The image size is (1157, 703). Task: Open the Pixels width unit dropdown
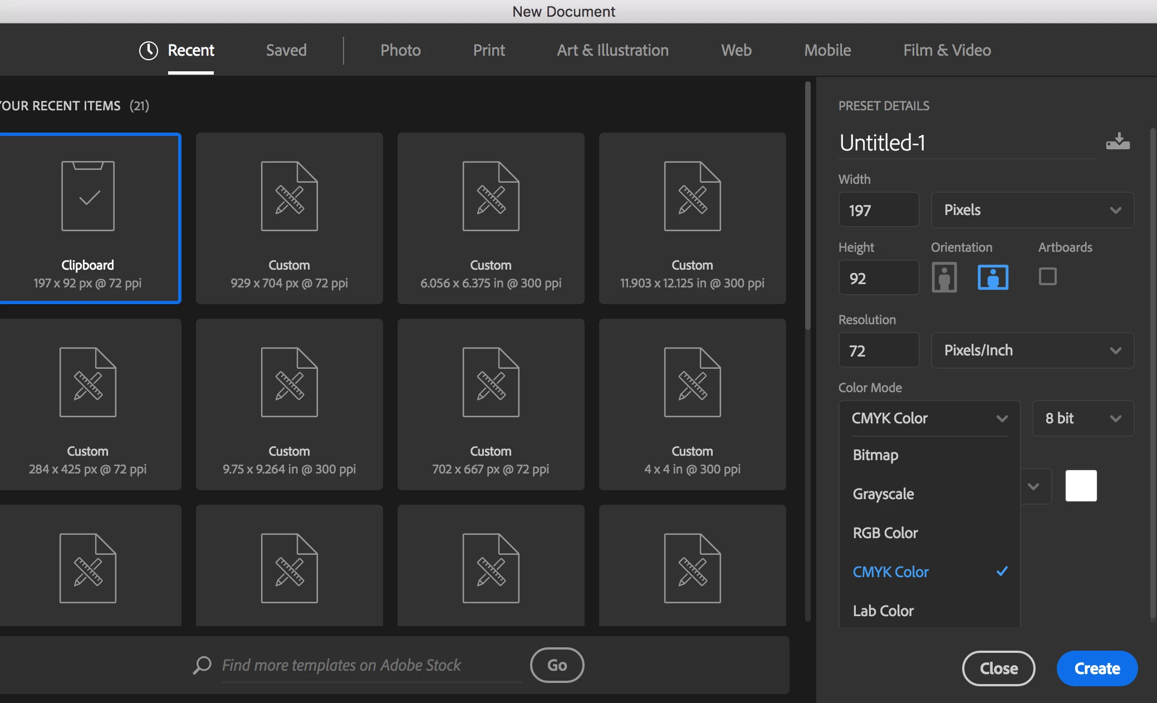coord(1032,210)
